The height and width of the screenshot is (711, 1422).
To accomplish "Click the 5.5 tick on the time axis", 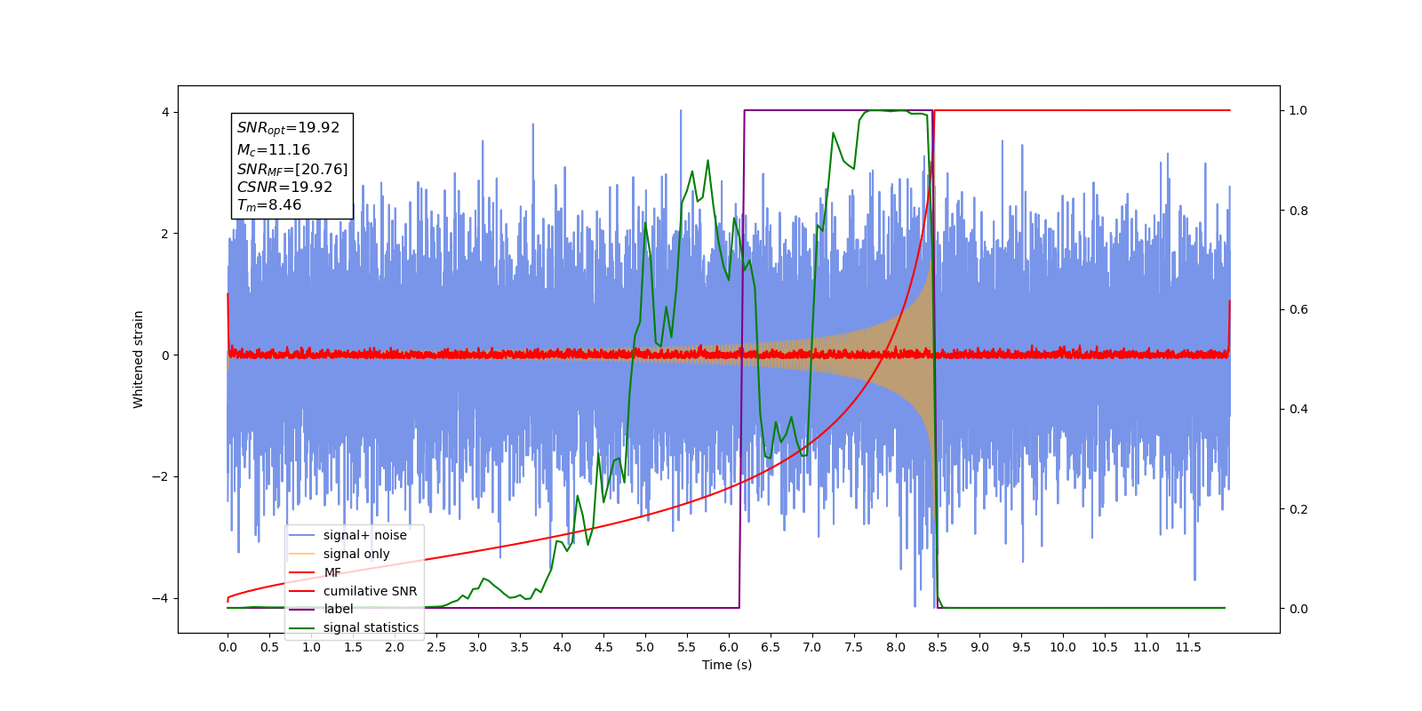I will (x=687, y=647).
